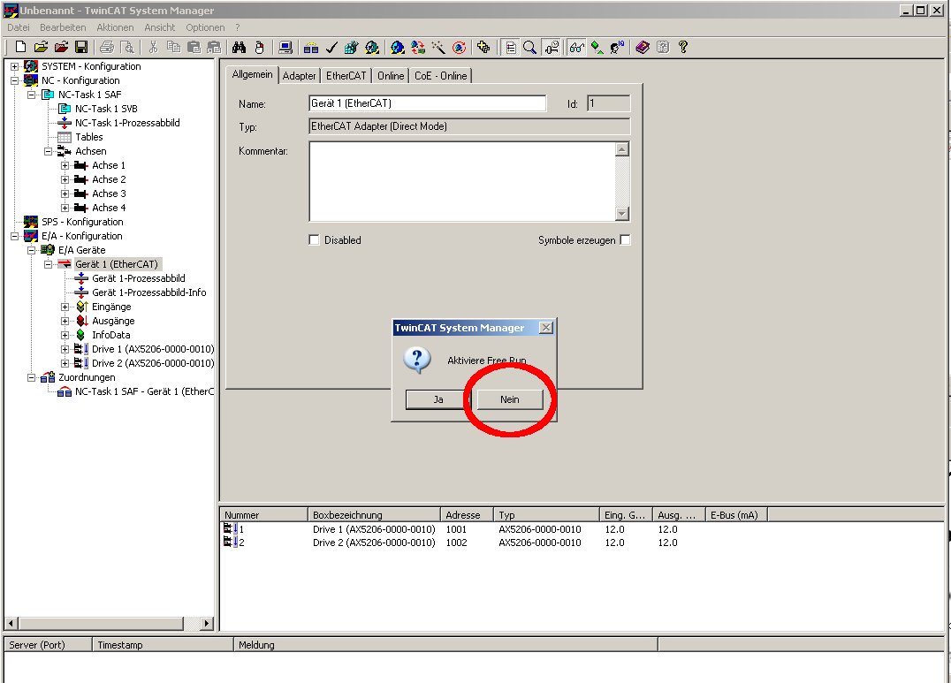The width and height of the screenshot is (951, 683).
Task: Click the Save floppy disk icon
Action: point(81,48)
